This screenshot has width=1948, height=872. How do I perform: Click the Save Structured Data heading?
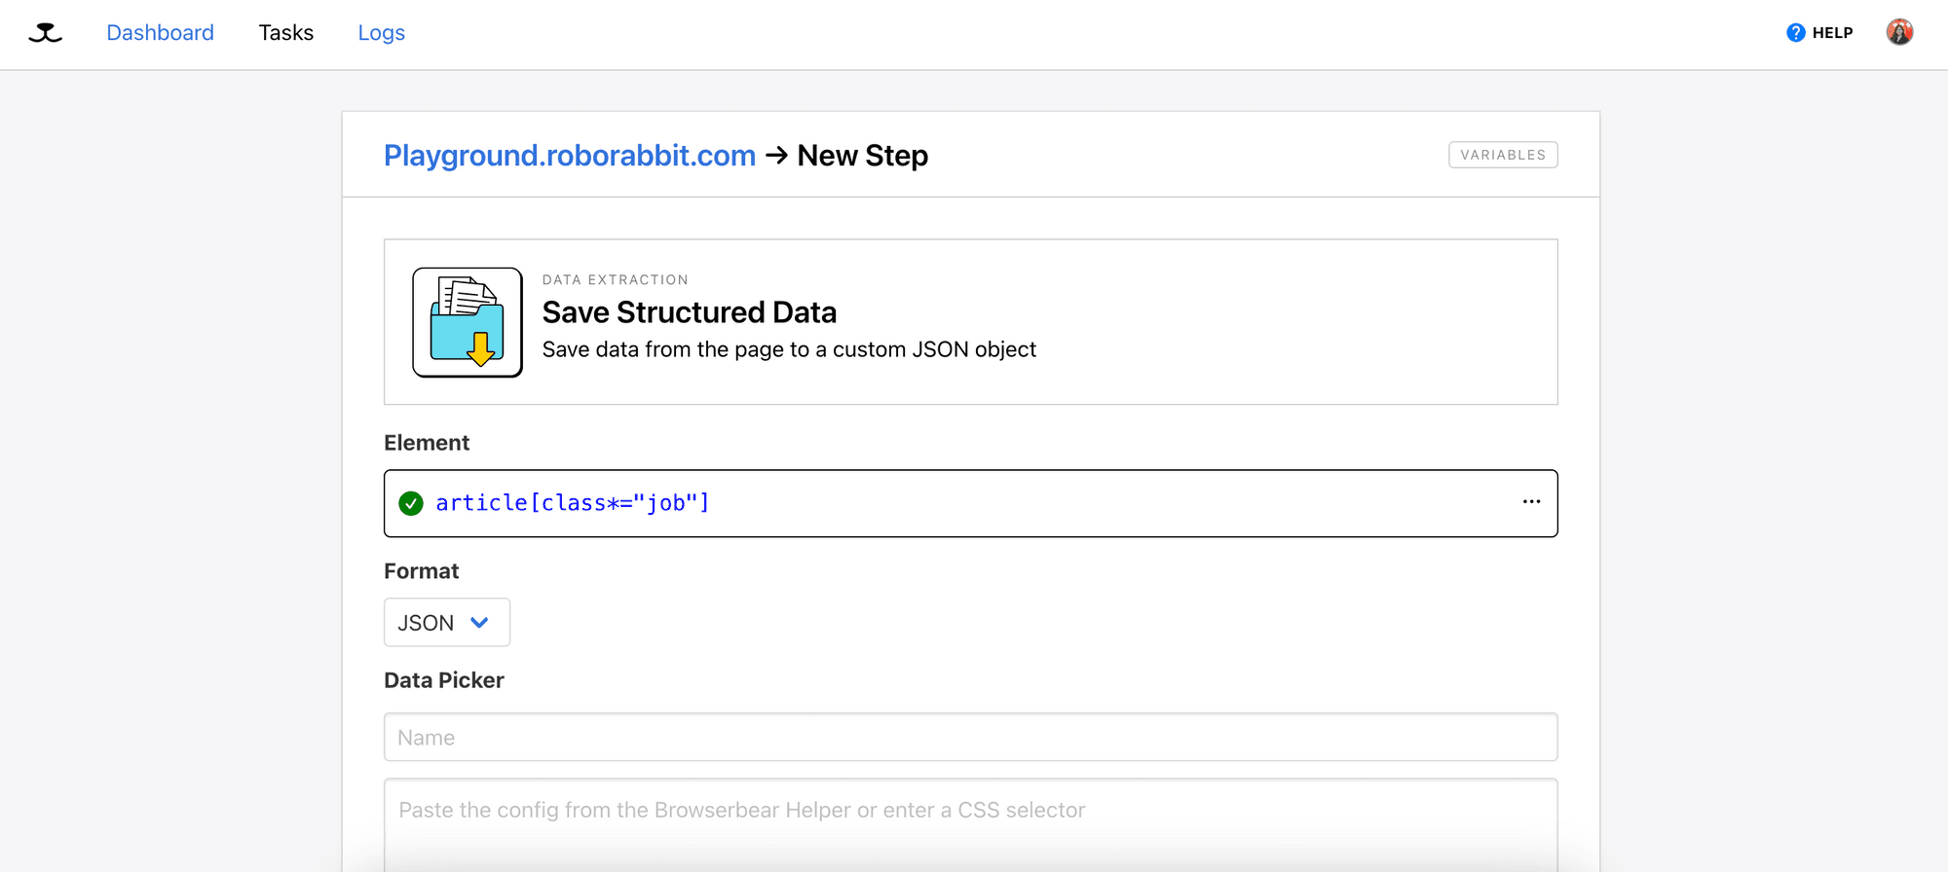point(690,312)
